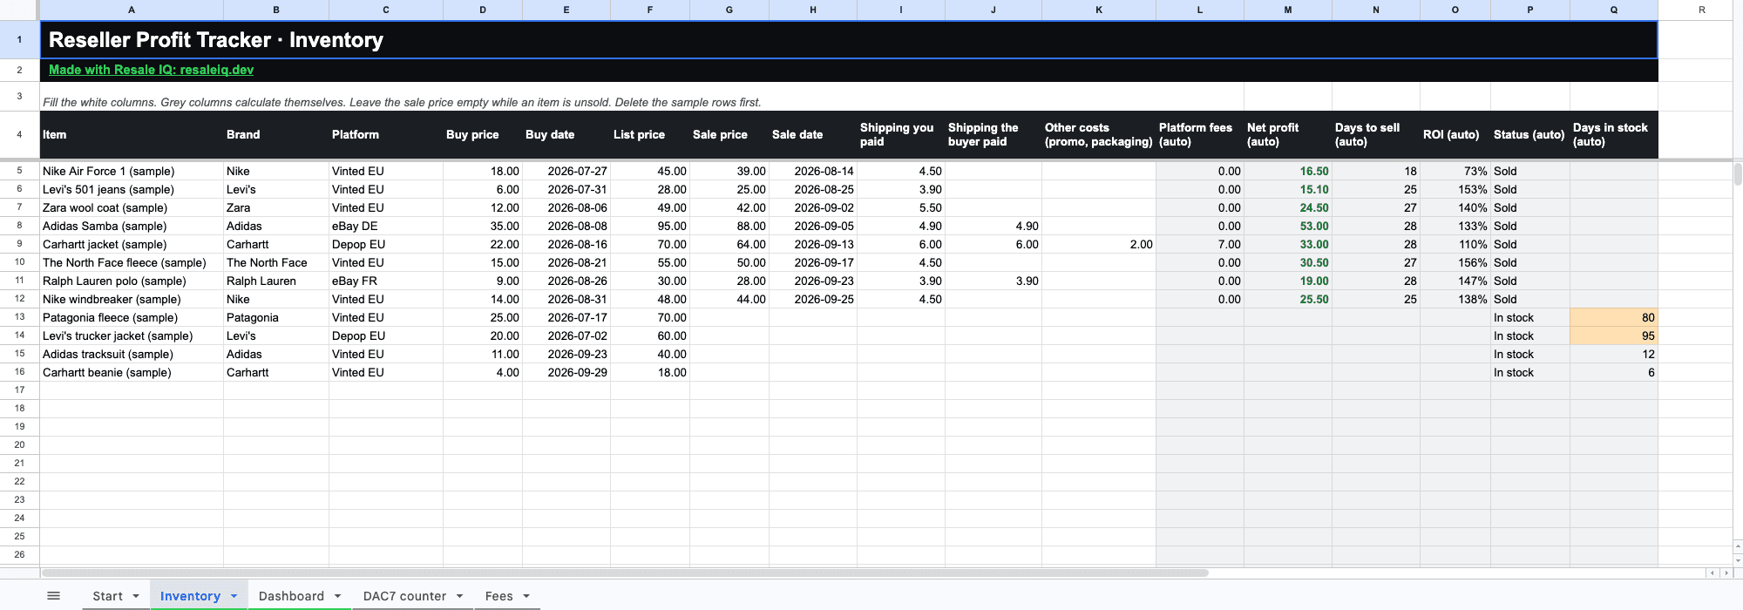Open the Dashboard tab dropdown arrow

point(337,596)
